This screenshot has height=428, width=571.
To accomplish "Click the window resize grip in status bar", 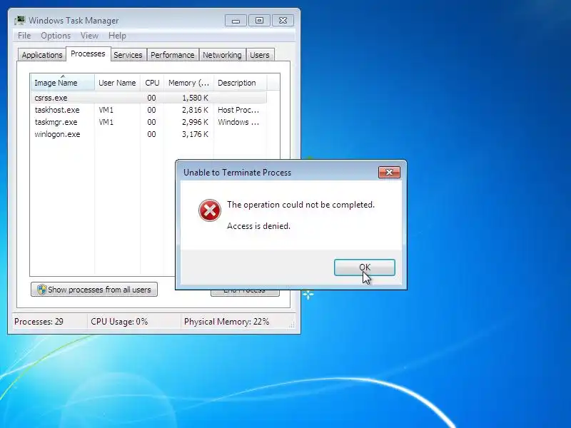I will (x=292, y=325).
